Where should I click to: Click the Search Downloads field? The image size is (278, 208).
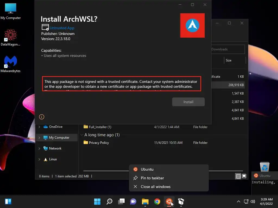228,49
